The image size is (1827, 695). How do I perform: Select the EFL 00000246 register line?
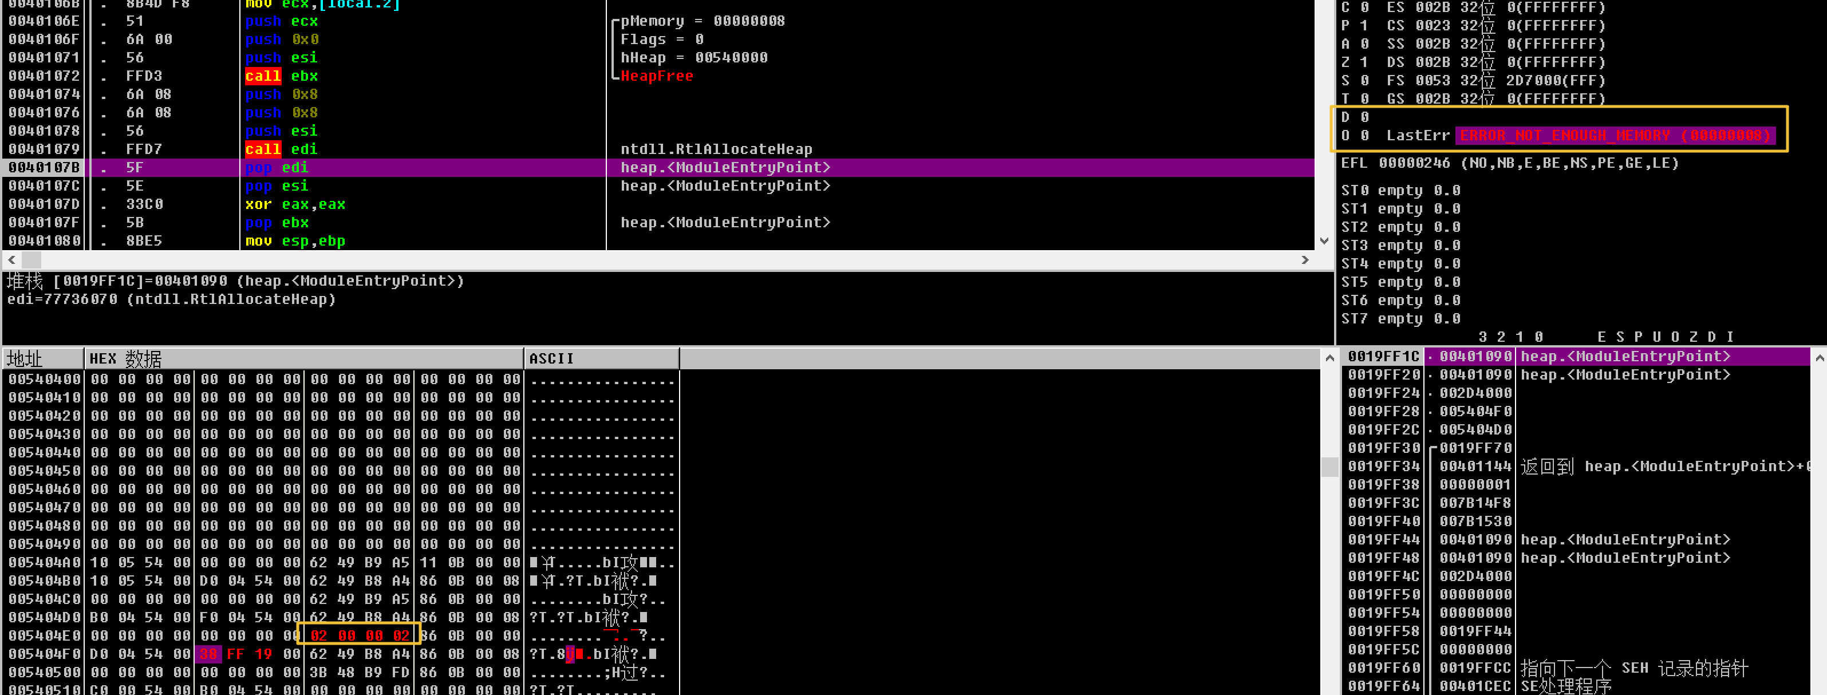coord(1510,163)
